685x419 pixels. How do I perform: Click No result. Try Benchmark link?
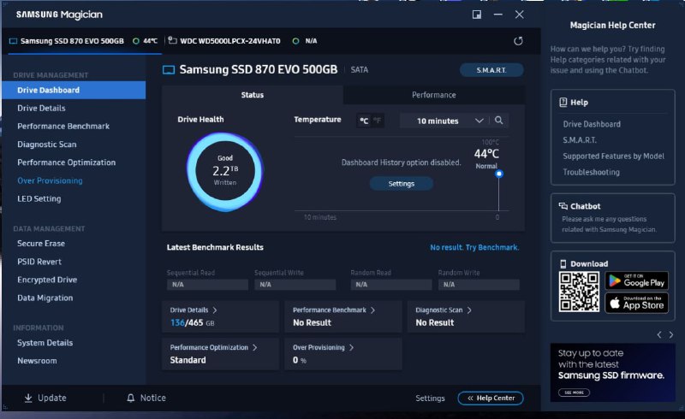(474, 247)
